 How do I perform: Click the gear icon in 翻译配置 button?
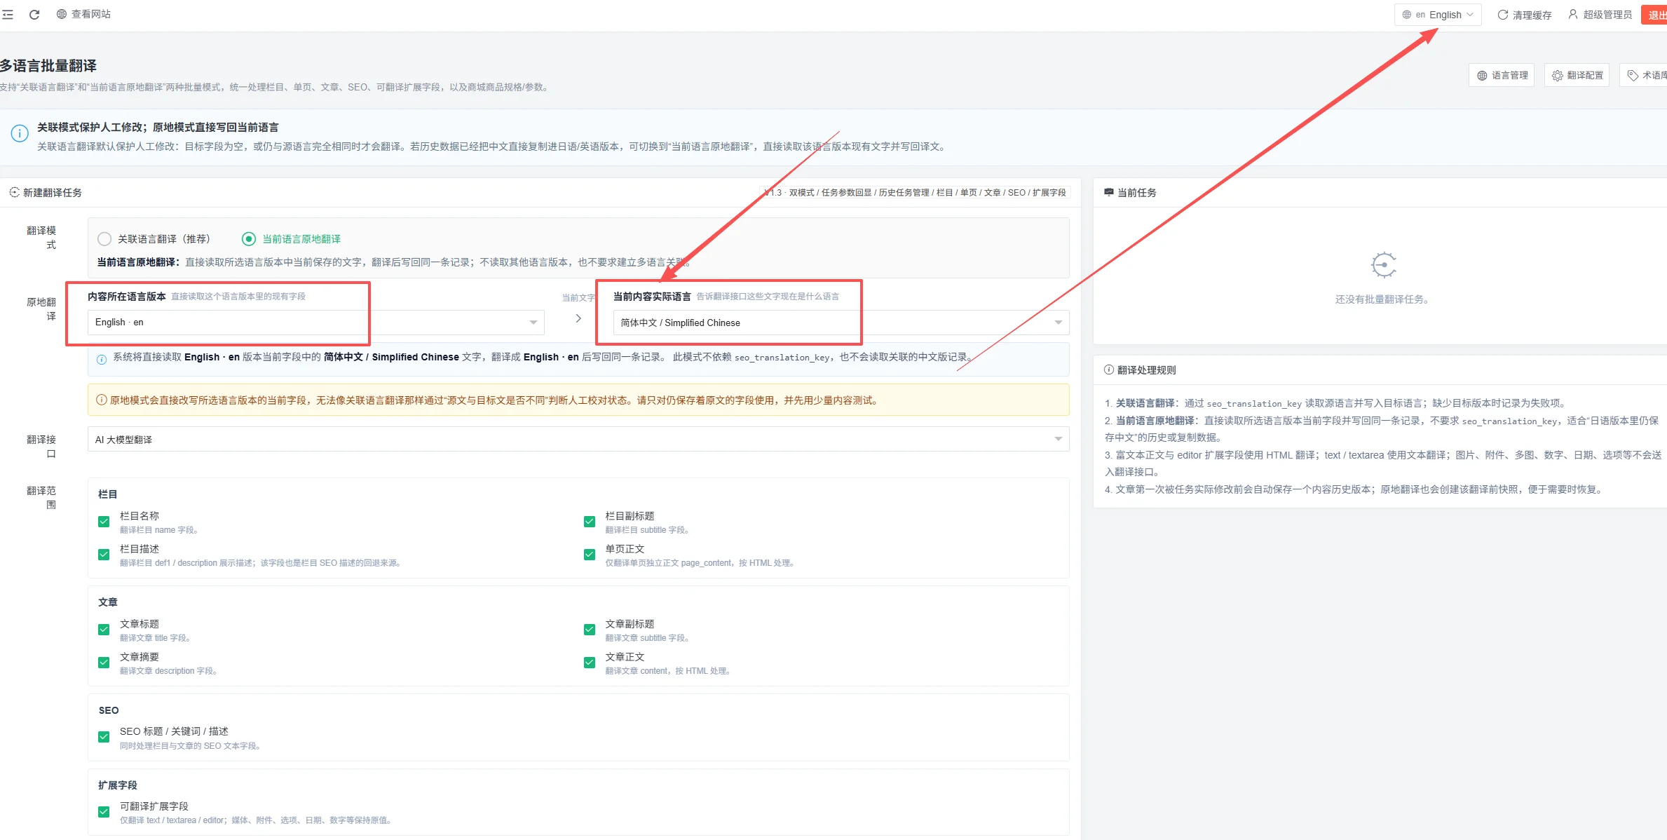pos(1558,75)
